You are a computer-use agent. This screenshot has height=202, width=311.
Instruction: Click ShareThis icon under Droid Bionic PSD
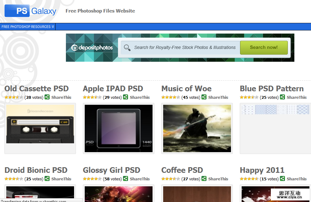click(x=47, y=179)
